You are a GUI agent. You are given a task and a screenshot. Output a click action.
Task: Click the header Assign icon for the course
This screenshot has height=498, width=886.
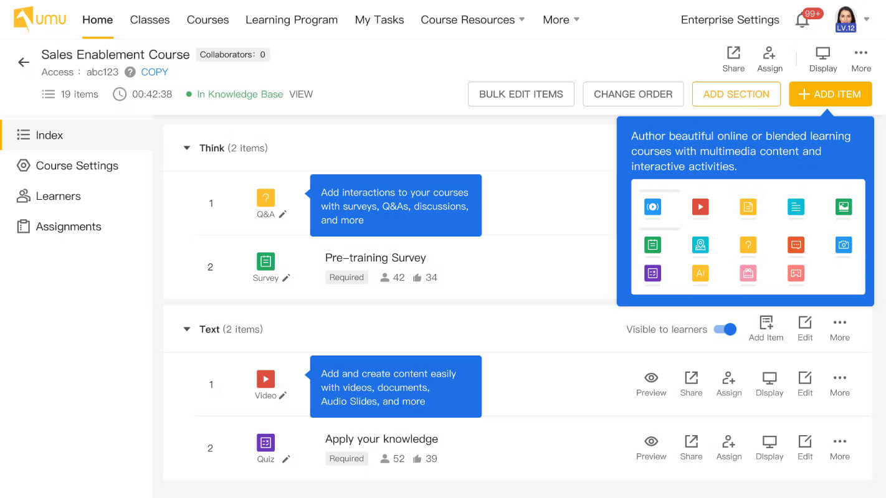[769, 60]
